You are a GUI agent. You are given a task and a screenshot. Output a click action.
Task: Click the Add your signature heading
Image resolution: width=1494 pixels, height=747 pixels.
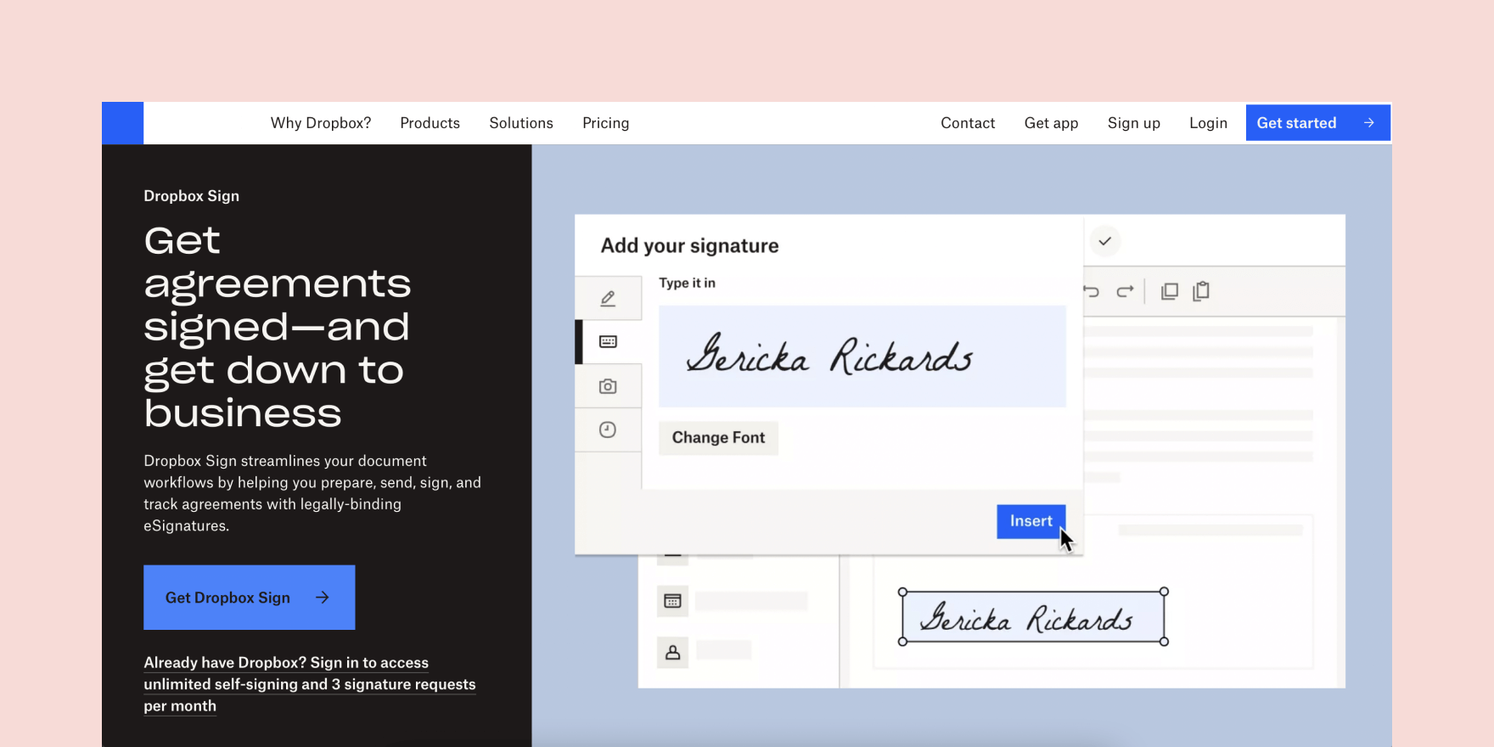[x=690, y=246]
